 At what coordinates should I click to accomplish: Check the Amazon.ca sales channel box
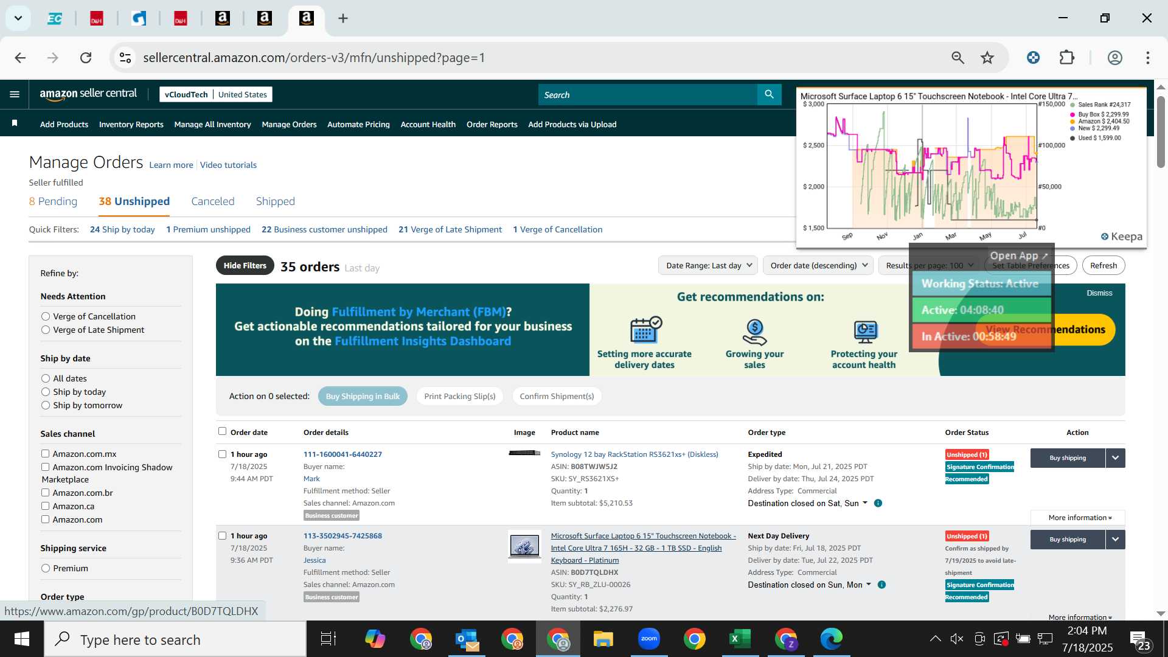click(45, 506)
